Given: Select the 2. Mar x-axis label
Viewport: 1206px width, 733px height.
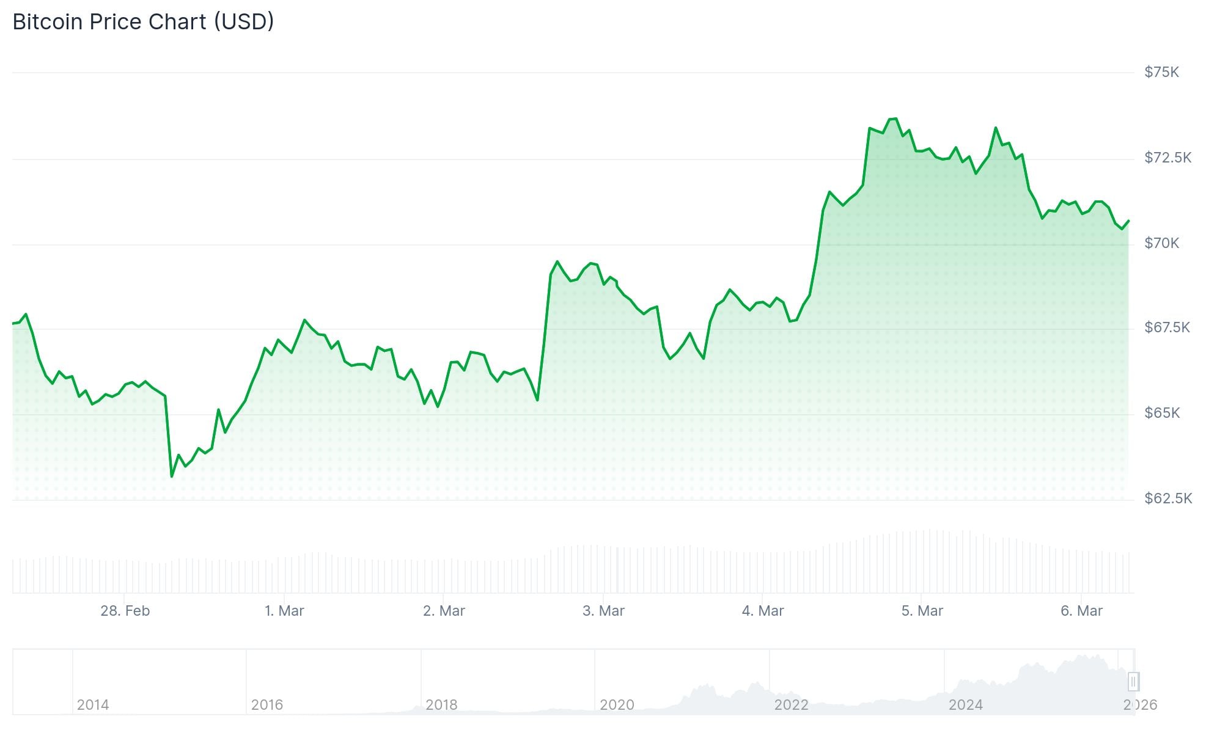Looking at the screenshot, I should (444, 611).
